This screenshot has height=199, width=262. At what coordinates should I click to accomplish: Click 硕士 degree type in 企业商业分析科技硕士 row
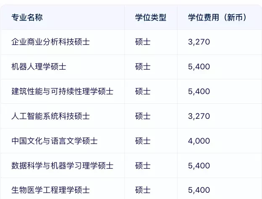click(x=143, y=42)
